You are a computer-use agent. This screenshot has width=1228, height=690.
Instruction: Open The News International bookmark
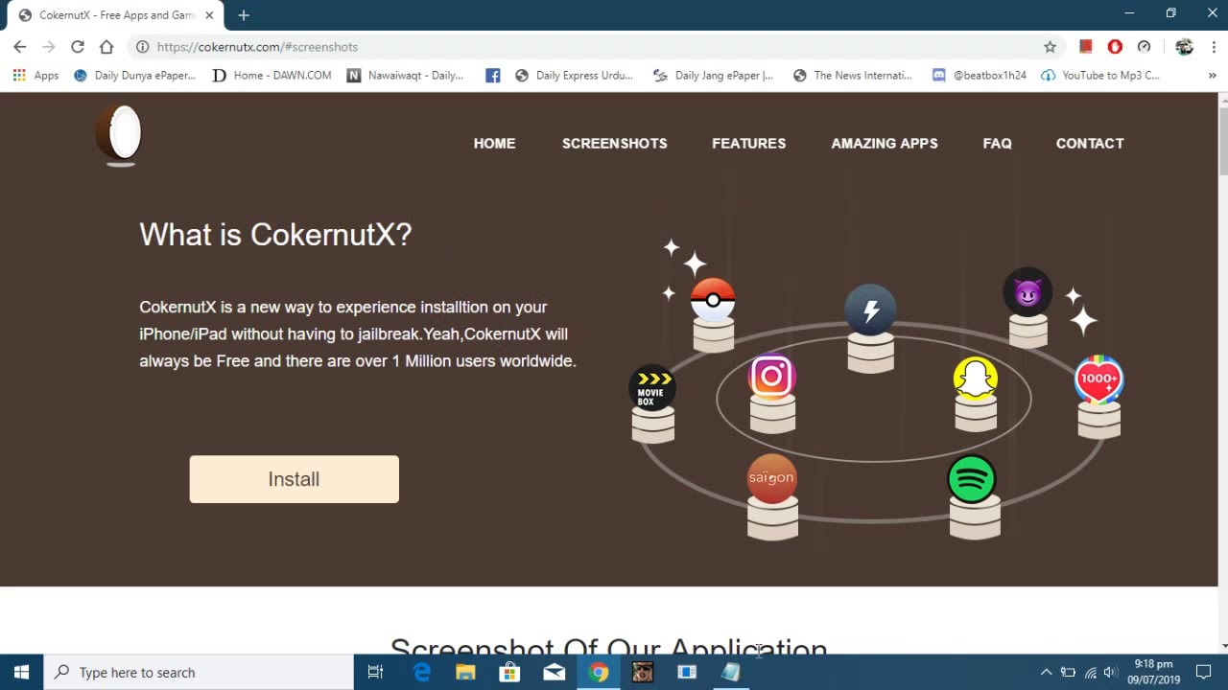pyautogui.click(x=852, y=75)
